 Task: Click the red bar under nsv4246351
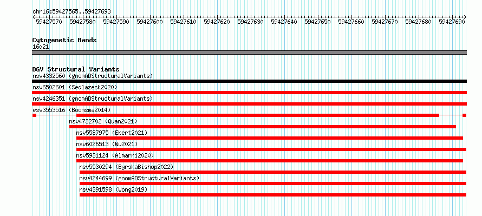249,104
